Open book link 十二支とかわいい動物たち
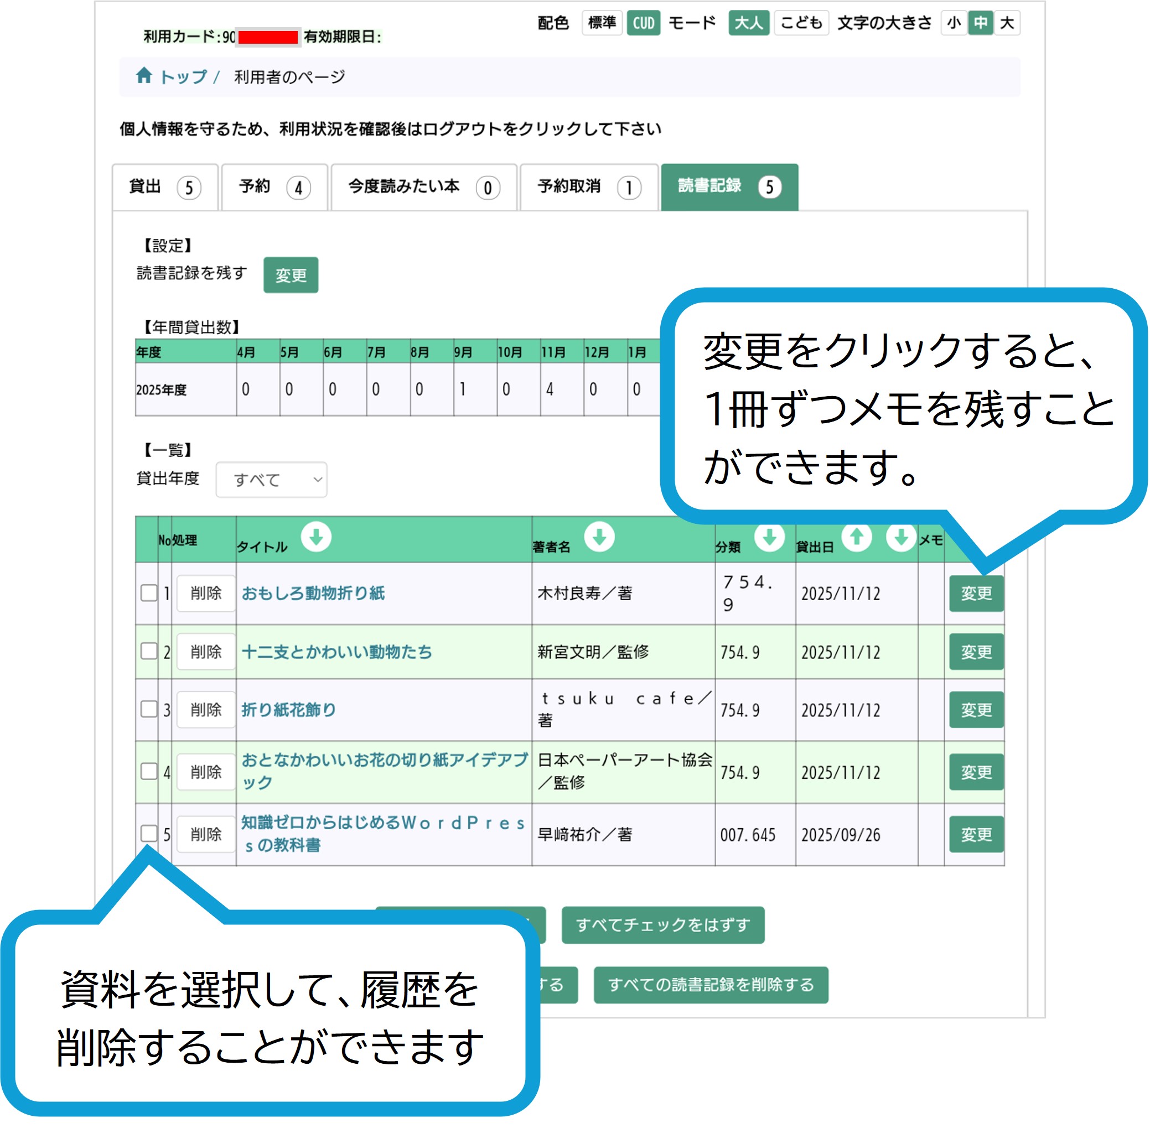This screenshot has width=1150, height=1144. pyautogui.click(x=337, y=652)
